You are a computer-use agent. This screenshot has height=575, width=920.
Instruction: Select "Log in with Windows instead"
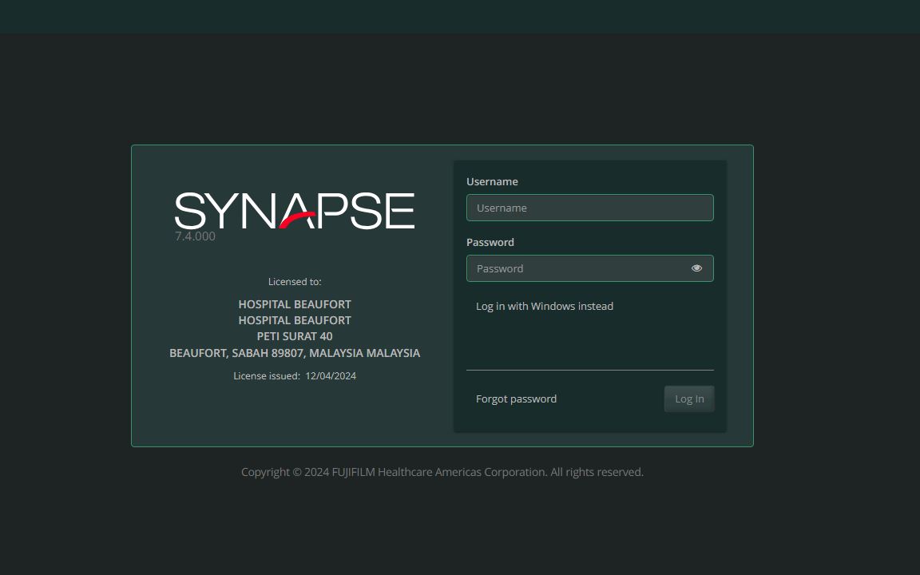tap(544, 306)
